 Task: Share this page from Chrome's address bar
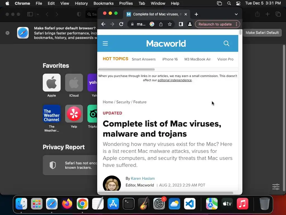tap(161, 24)
